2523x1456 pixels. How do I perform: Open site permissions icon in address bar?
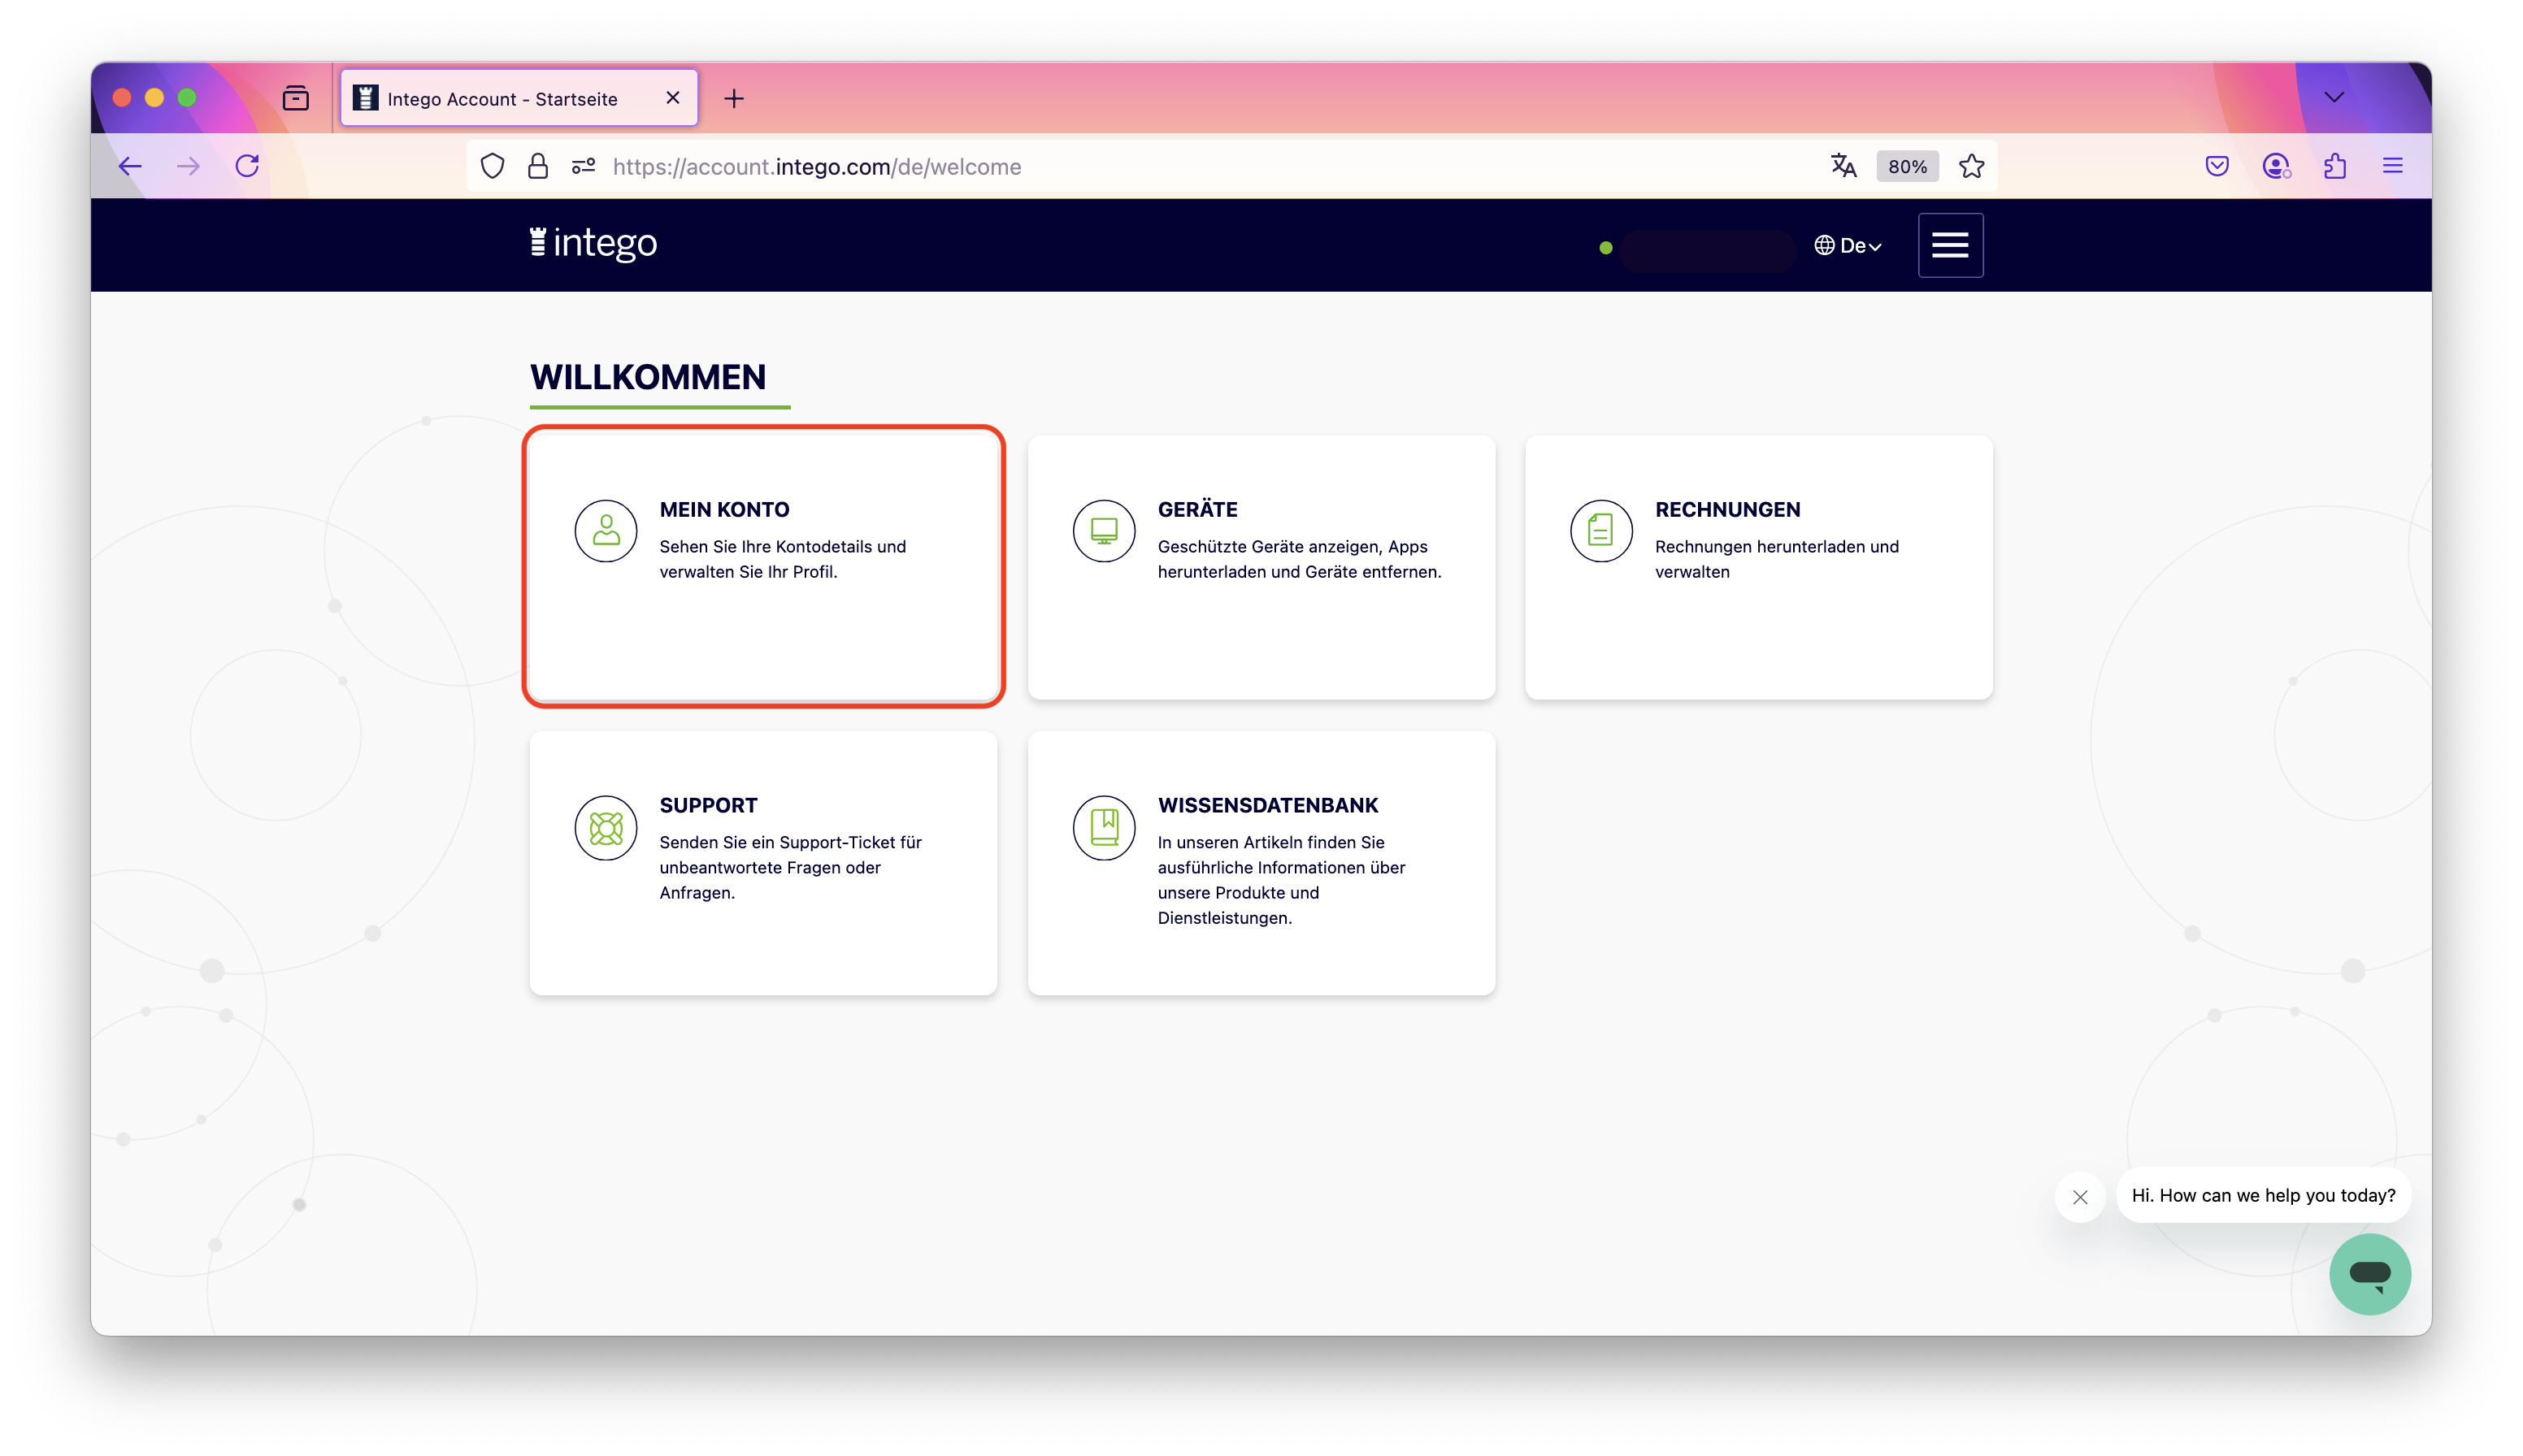[584, 166]
